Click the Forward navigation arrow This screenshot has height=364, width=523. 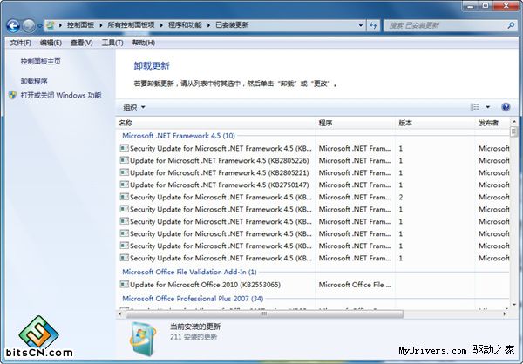click(x=29, y=25)
